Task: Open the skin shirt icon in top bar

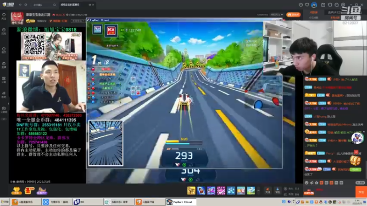Action: 330,5
